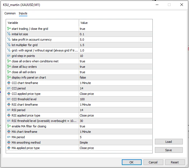Toggle 'enable MA filter for closing' true value
This screenshot has width=189, height=168.
115,126
